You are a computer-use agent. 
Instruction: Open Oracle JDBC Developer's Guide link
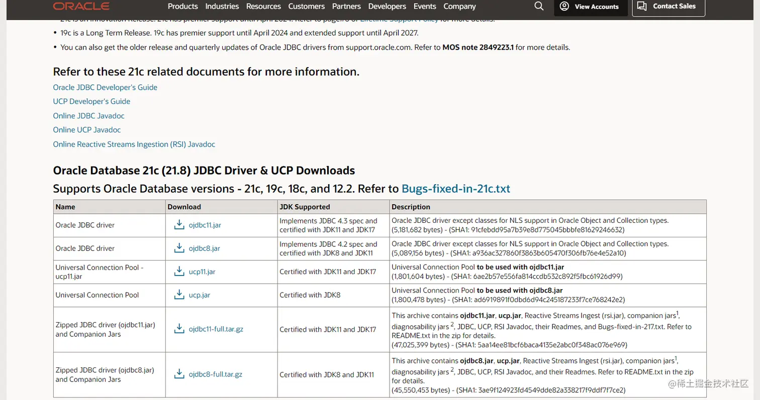pyautogui.click(x=105, y=87)
